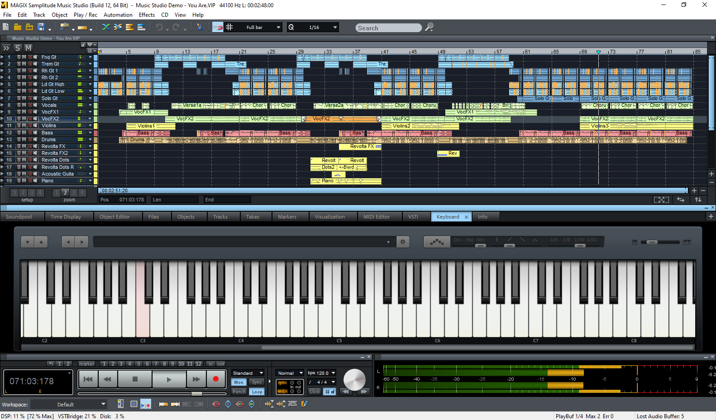This screenshot has height=420, width=716.
Task: Close the Keyboard tab
Action: tap(466, 217)
